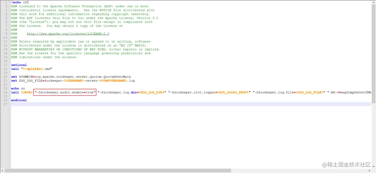
Task: Click the vertical scrollbar's down arrow
Action: tap(374, 166)
